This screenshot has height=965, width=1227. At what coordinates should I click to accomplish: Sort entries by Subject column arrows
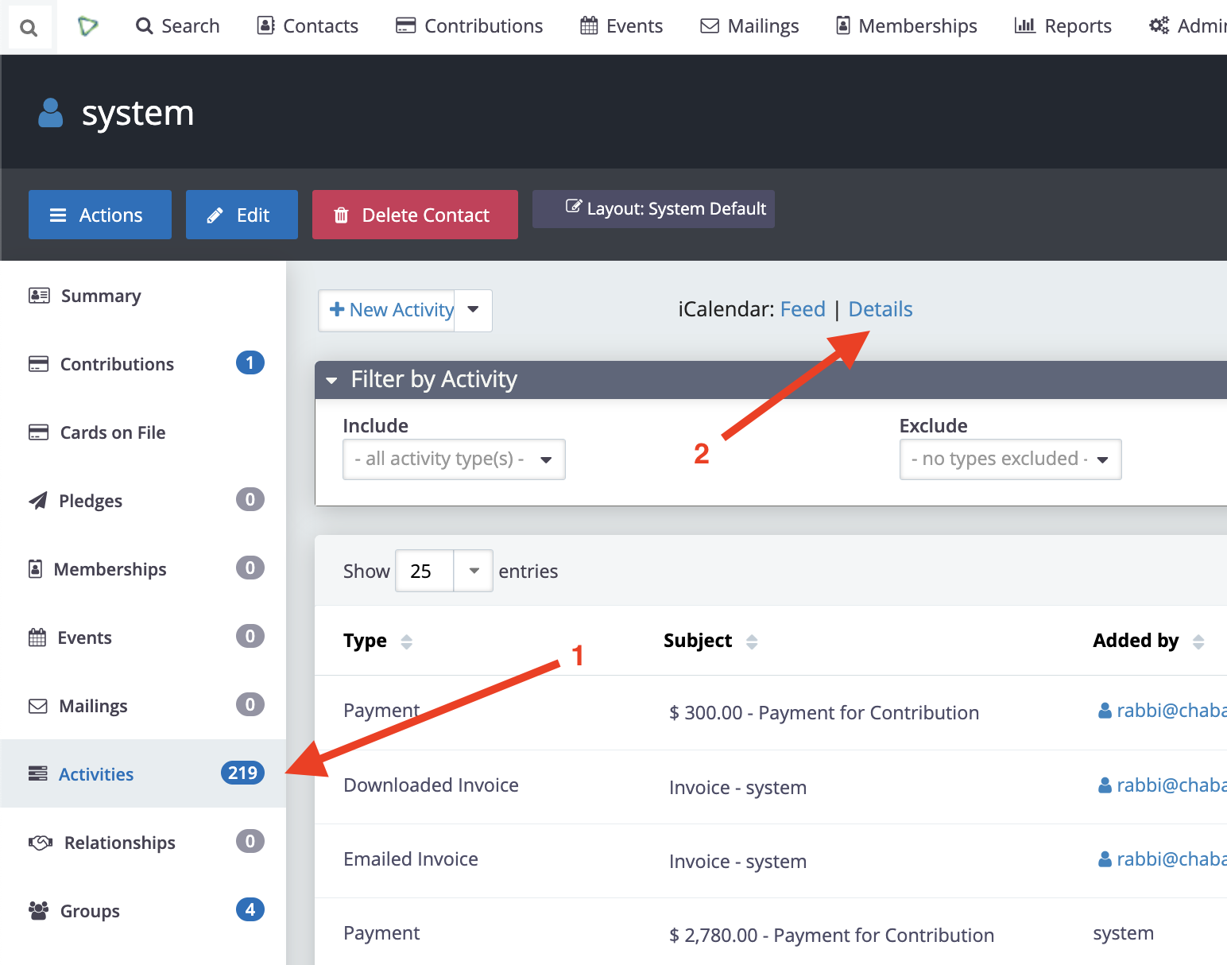click(751, 641)
